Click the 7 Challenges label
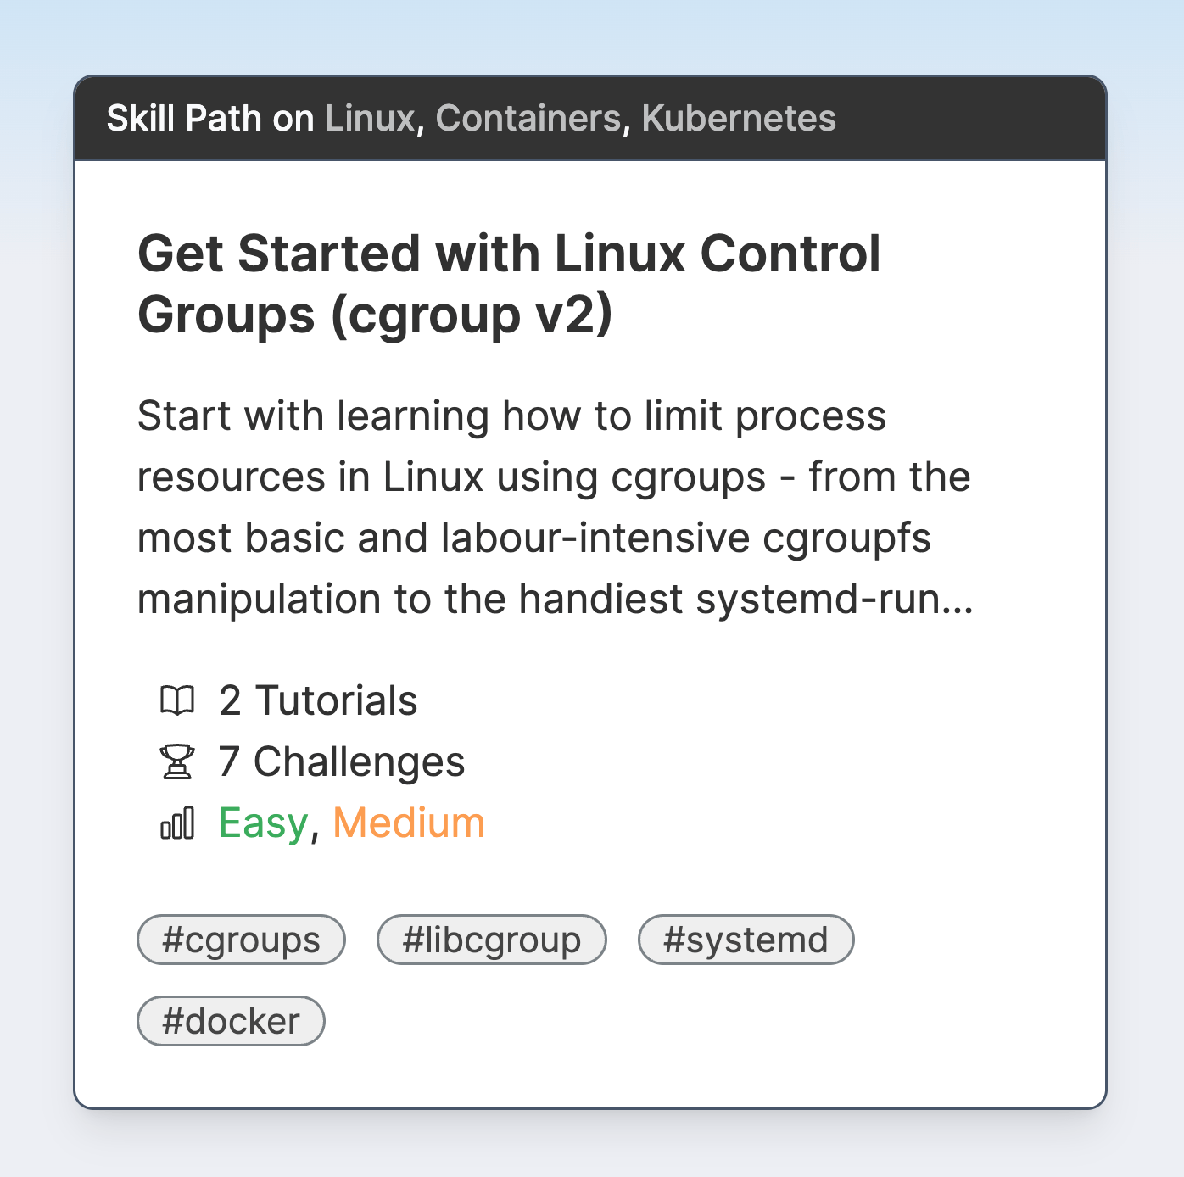This screenshot has height=1177, width=1184. click(x=342, y=761)
